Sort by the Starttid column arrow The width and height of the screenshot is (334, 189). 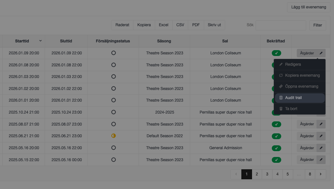(x=40, y=41)
